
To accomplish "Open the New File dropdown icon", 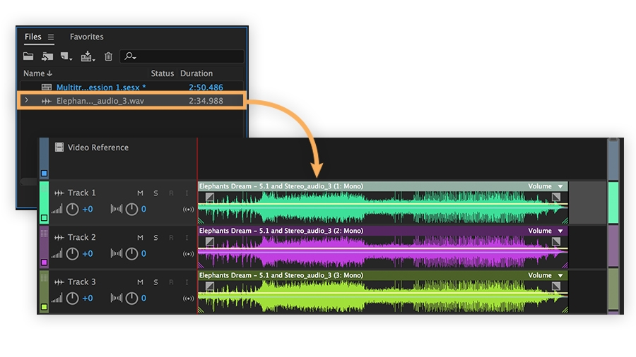I will (x=66, y=56).
